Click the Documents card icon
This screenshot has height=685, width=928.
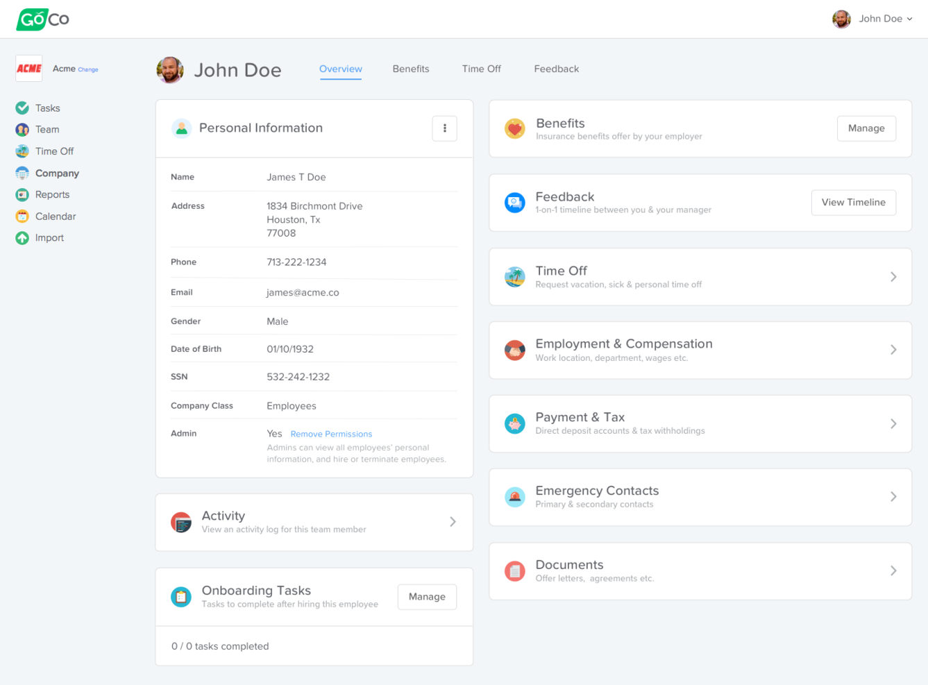514,571
